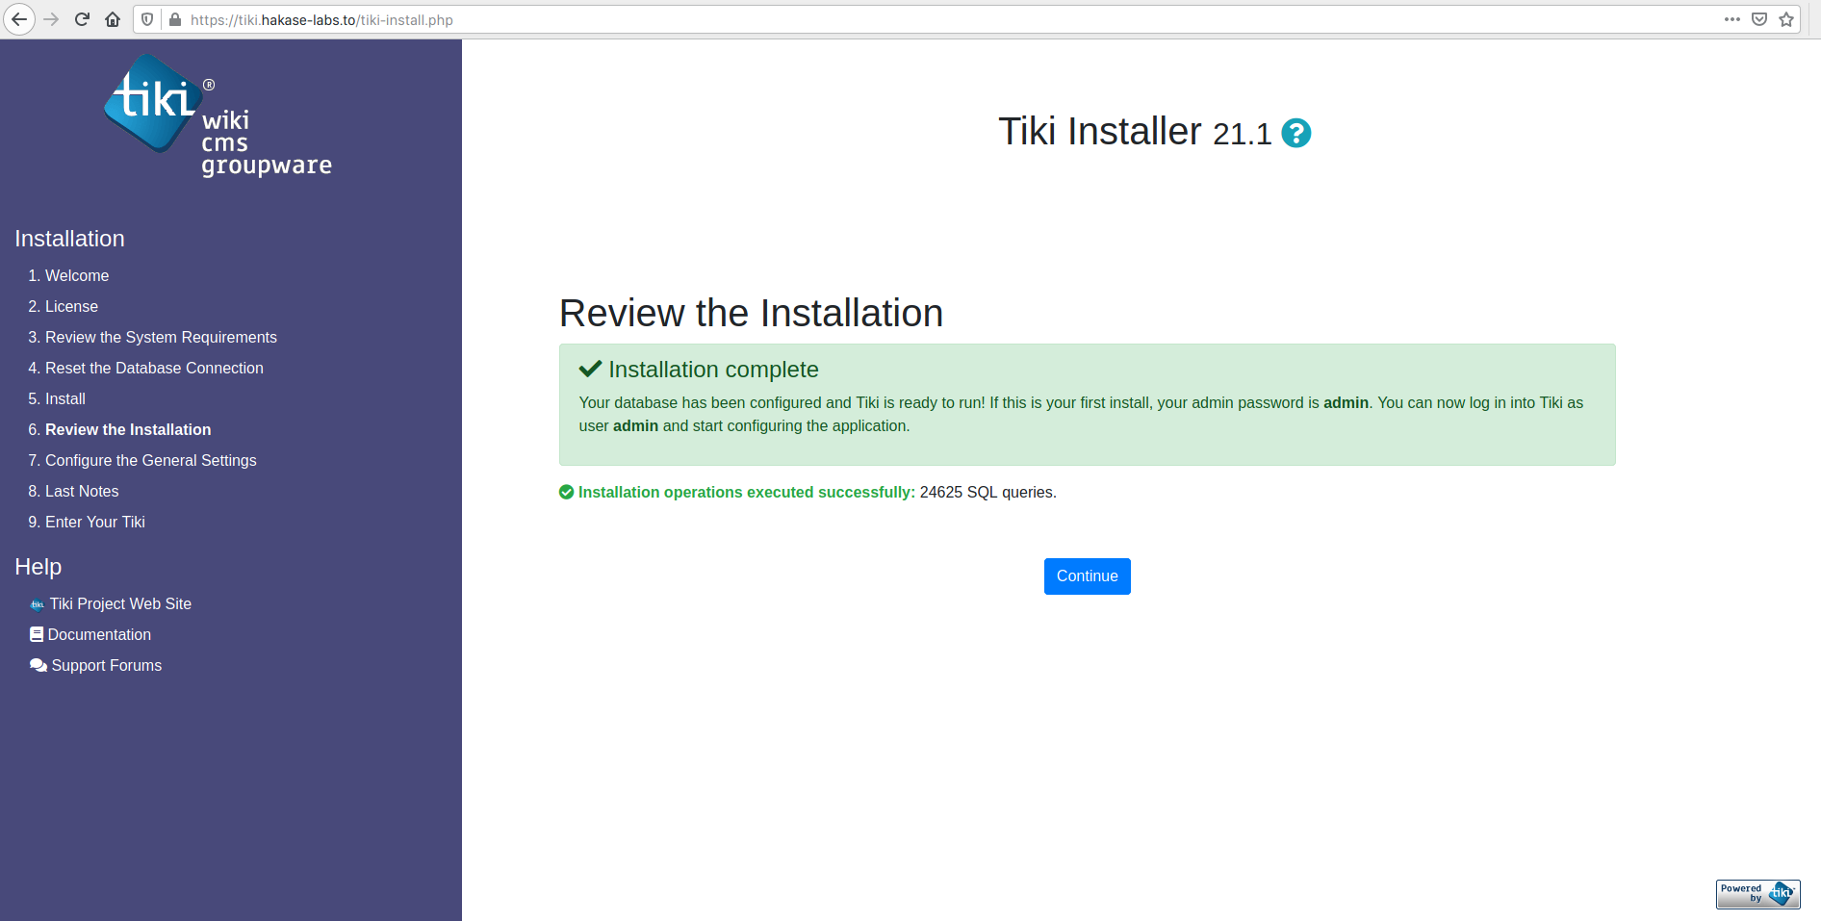Open the Documentation help link
This screenshot has width=1821, height=921.
point(99,634)
